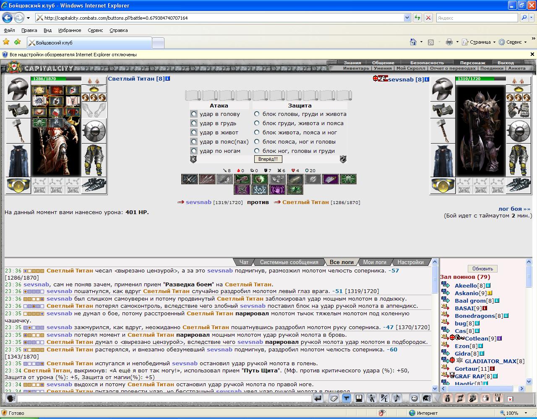
Task: Switch to the Настройки tab
Action: tap(410, 262)
